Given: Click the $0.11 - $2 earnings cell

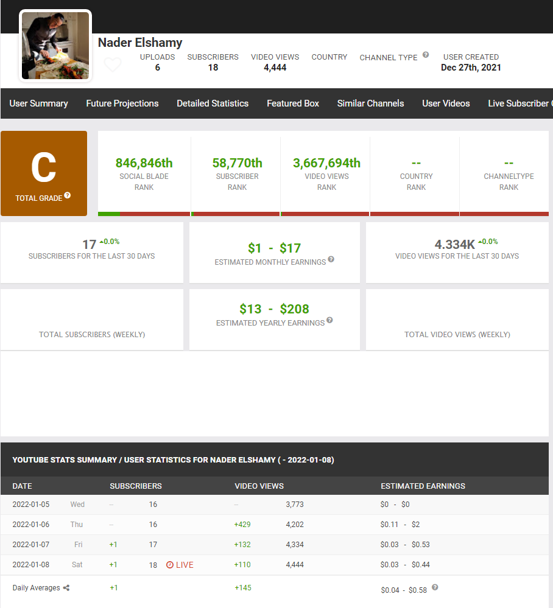Looking at the screenshot, I should [400, 524].
